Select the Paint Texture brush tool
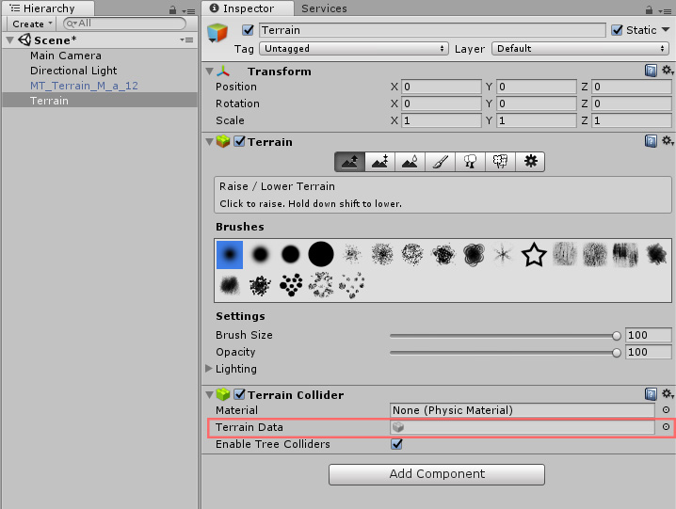 pos(440,162)
